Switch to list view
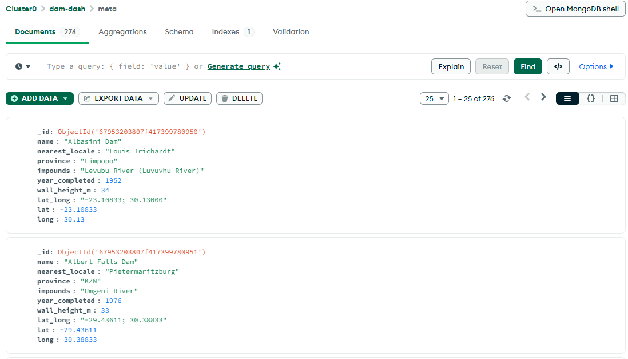The image size is (628, 359). 567,98
